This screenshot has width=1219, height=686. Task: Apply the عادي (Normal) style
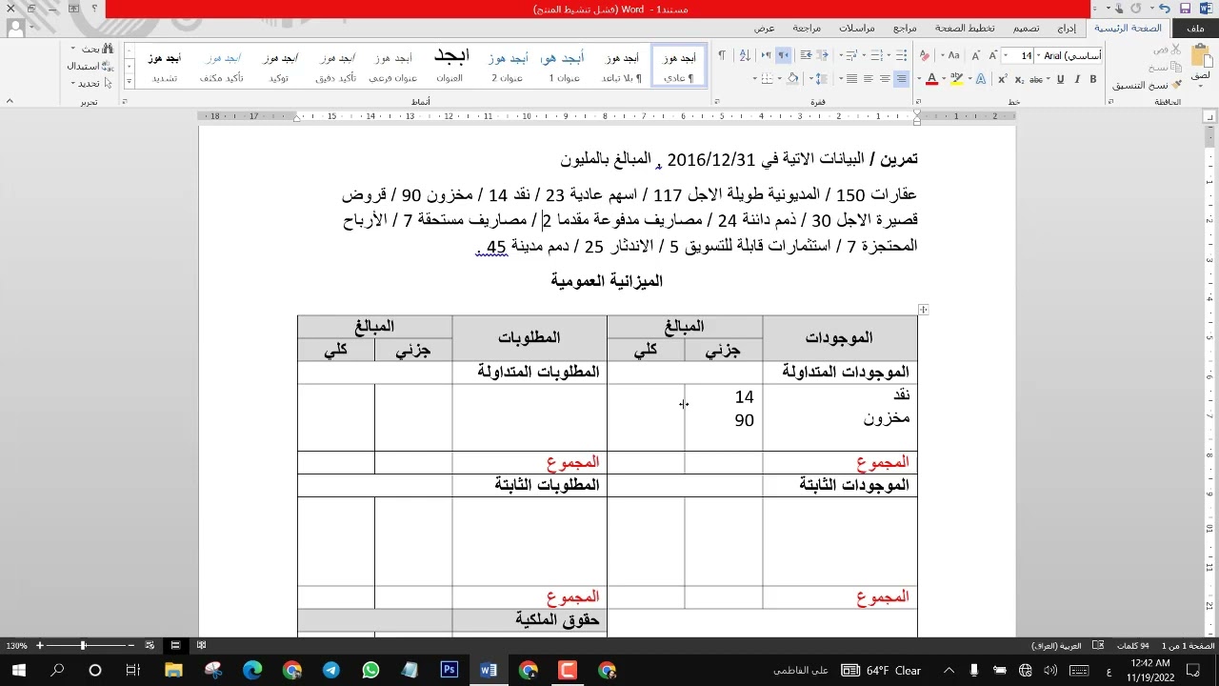pyautogui.click(x=679, y=67)
